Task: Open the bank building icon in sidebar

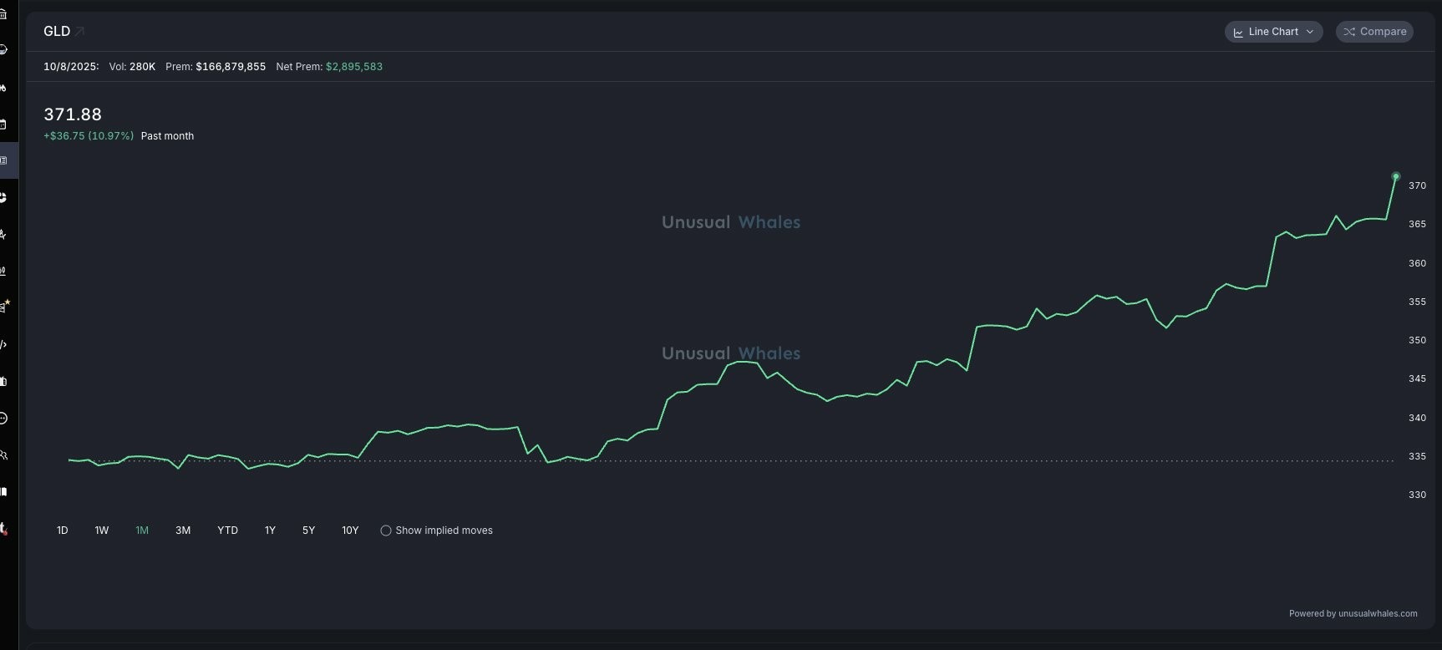Action: (x=3, y=14)
